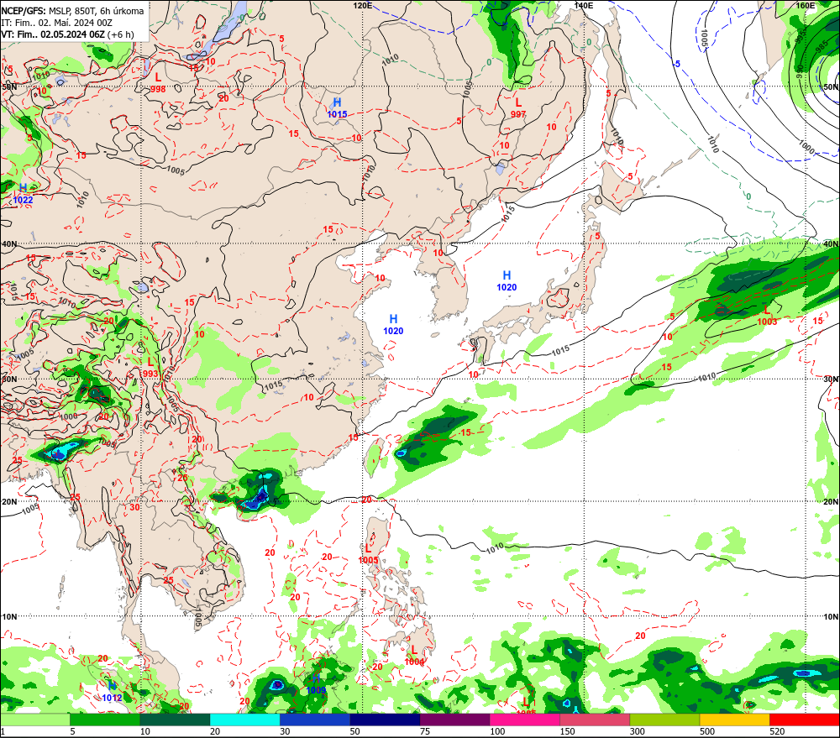Pick the yellow 500–520 legend swatch
Image resolution: width=840 pixels, height=738 pixels.
tap(735, 720)
